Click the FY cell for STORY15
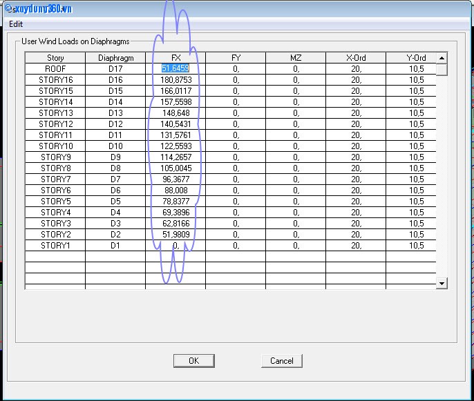Image resolution: width=474 pixels, height=401 pixels. point(236,91)
